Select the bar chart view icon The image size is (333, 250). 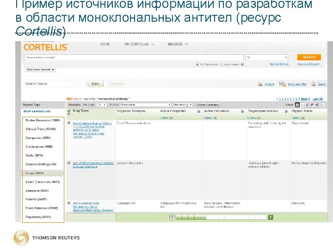point(312,105)
